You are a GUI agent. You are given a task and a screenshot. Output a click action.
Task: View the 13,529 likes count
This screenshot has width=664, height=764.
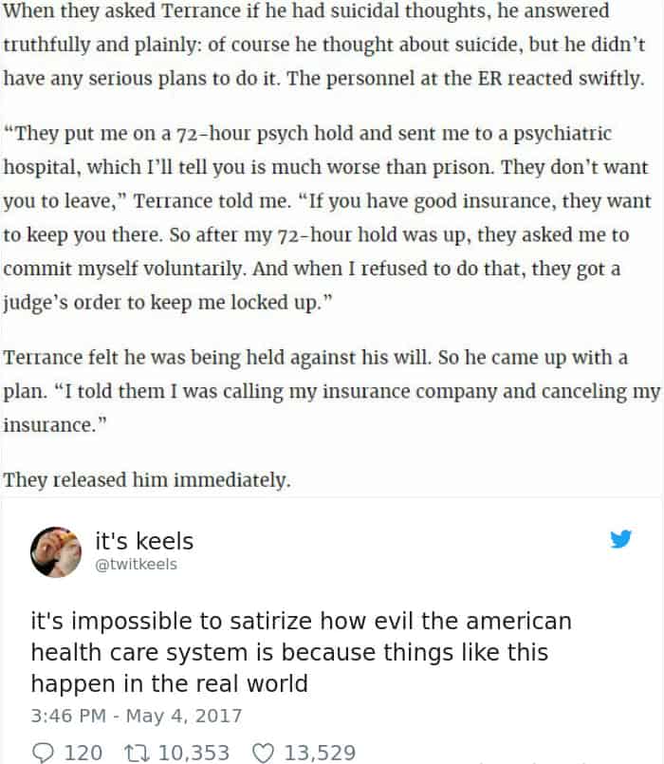(x=320, y=753)
